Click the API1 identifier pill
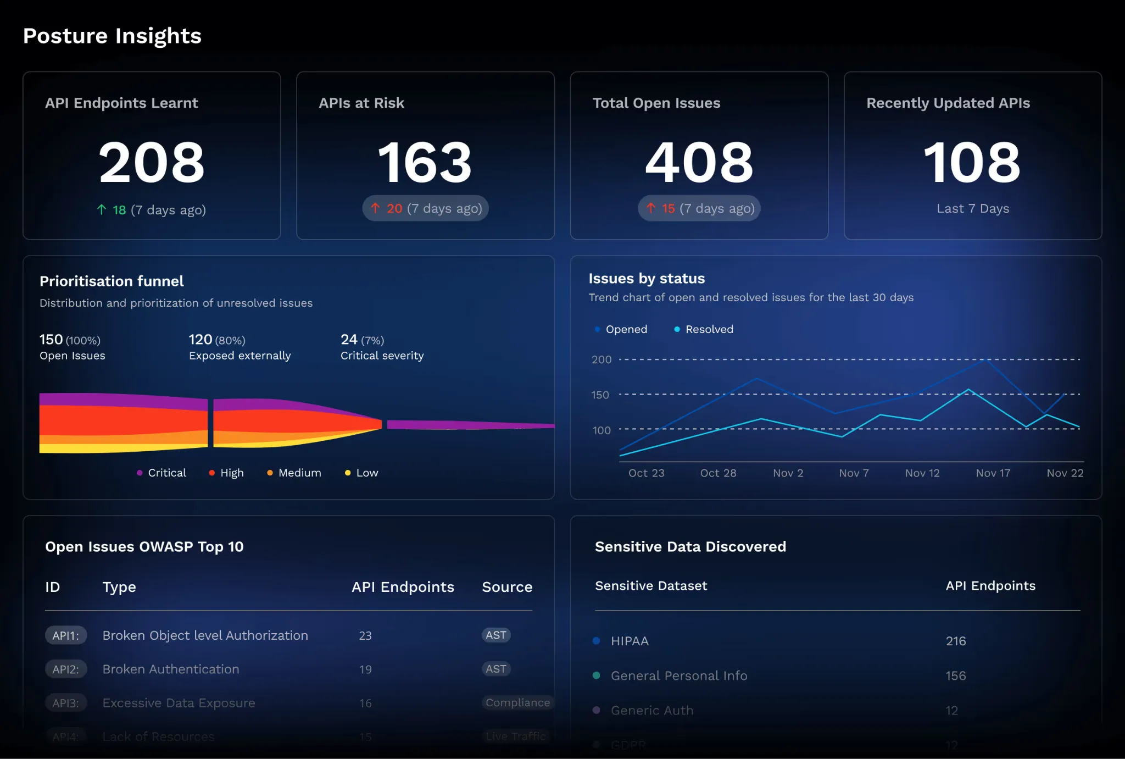Image resolution: width=1125 pixels, height=759 pixels. (65, 635)
